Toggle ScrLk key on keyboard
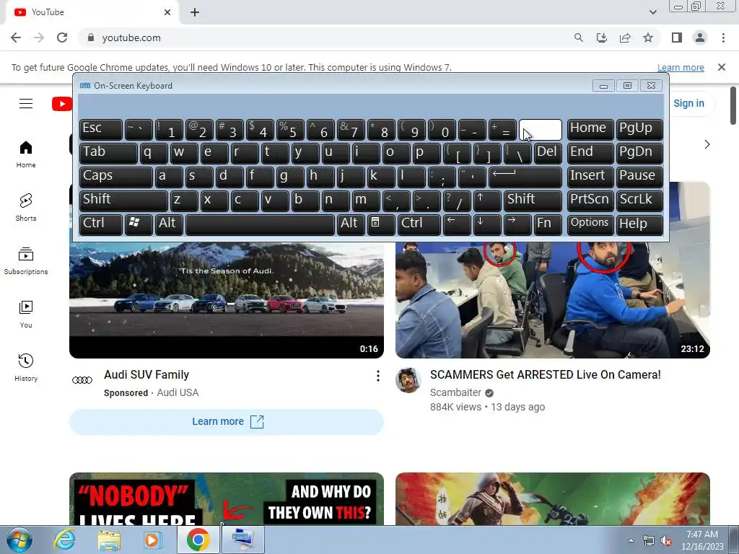739x554 pixels. pos(639,201)
